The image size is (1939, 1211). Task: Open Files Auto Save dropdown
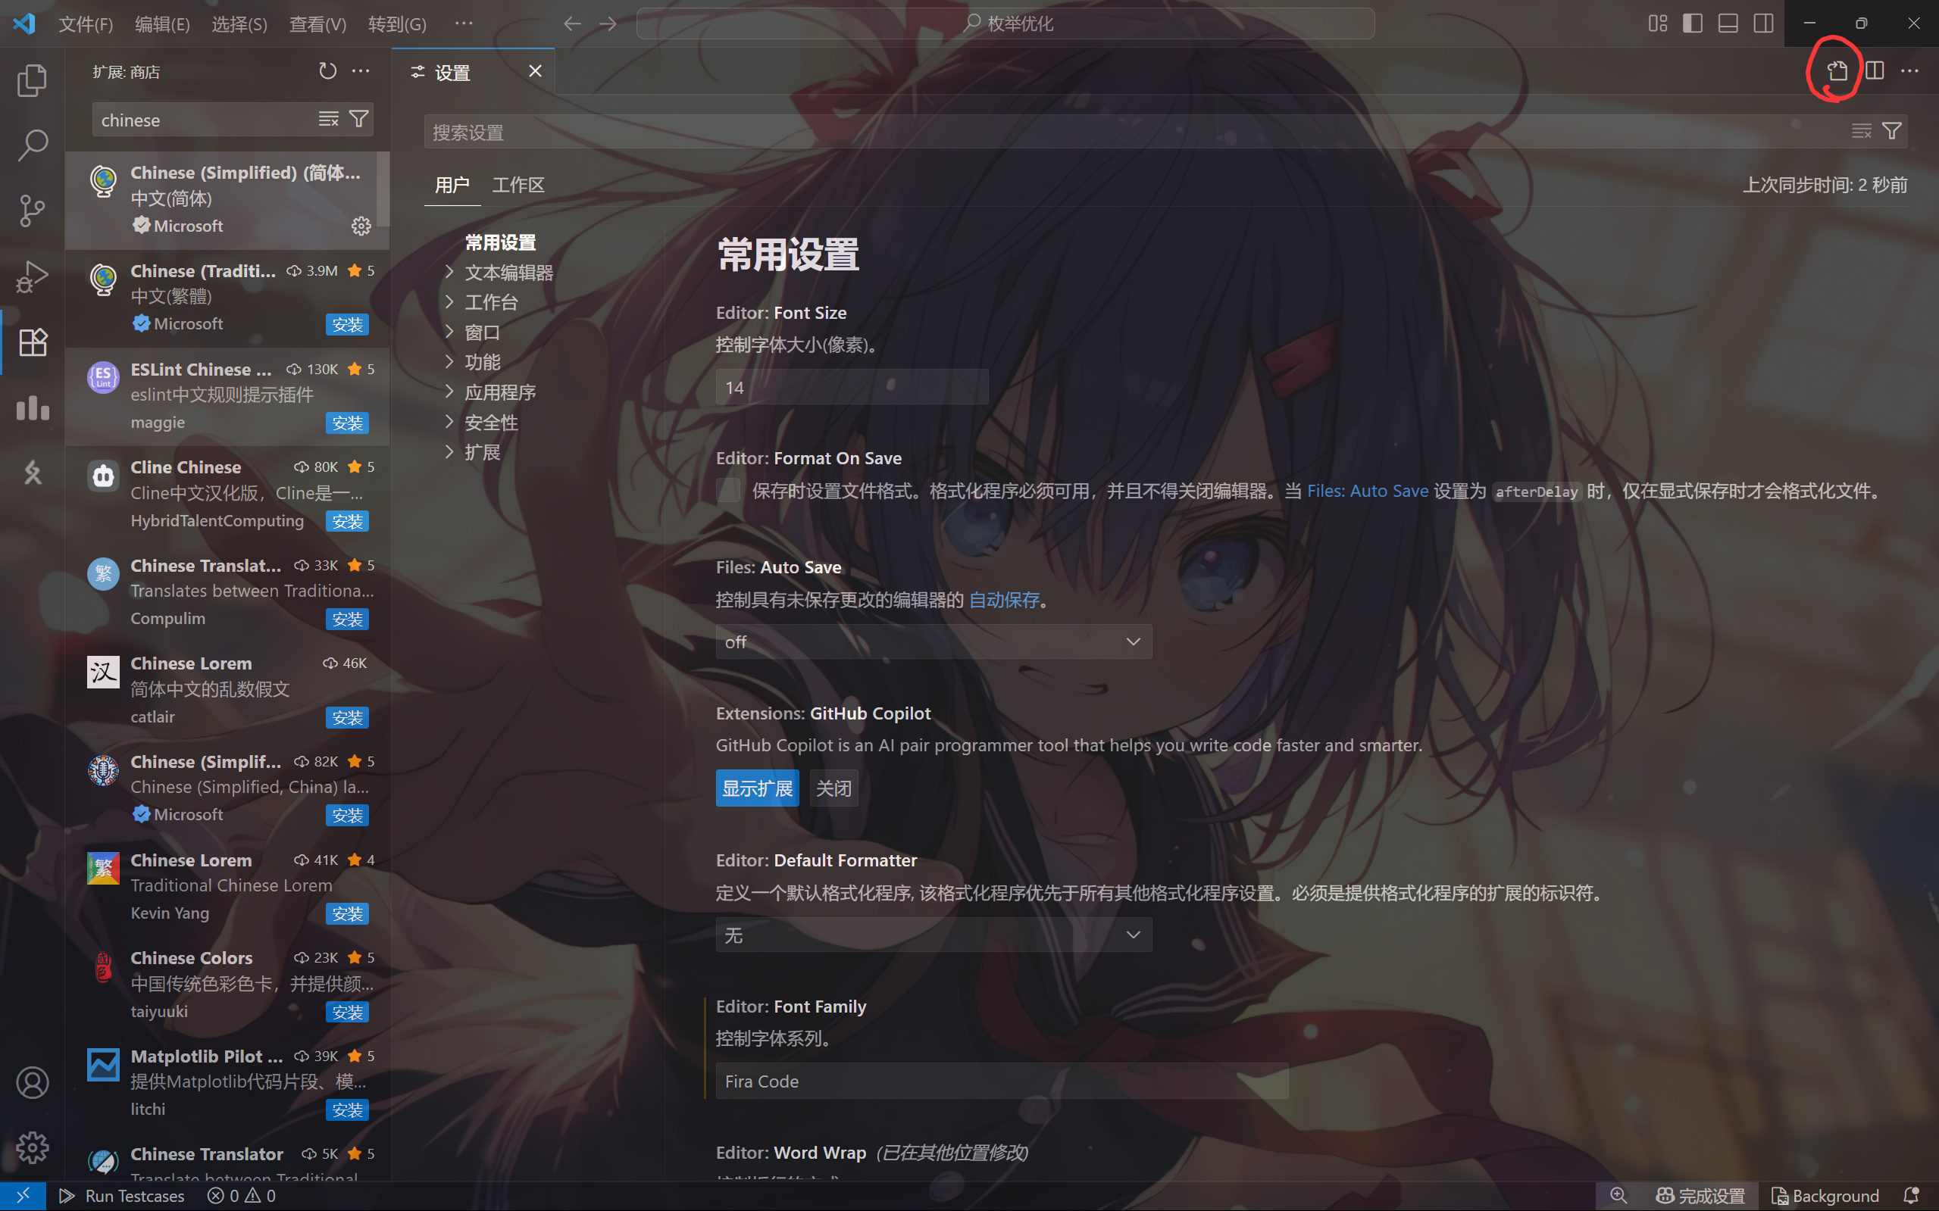click(x=934, y=641)
